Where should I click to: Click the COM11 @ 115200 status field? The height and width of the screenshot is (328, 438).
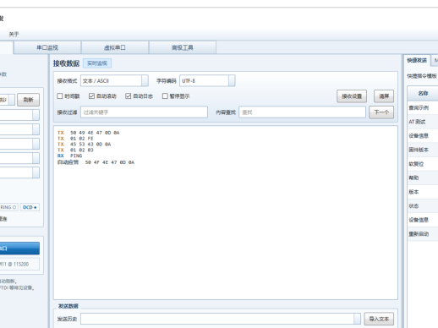[x=19, y=264]
